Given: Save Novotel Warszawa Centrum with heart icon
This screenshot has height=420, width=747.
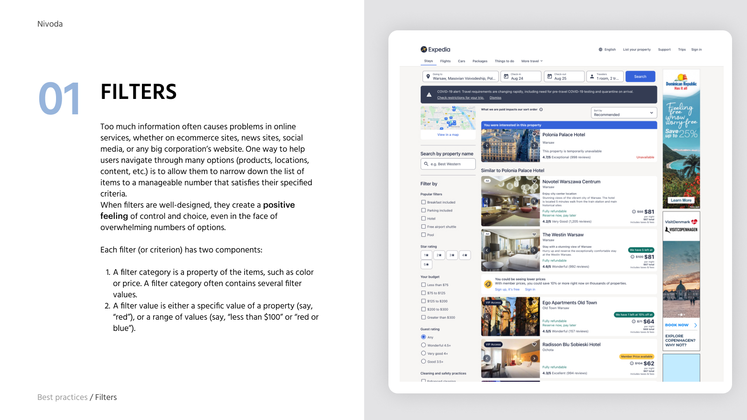Looking at the screenshot, I should 534,182.
